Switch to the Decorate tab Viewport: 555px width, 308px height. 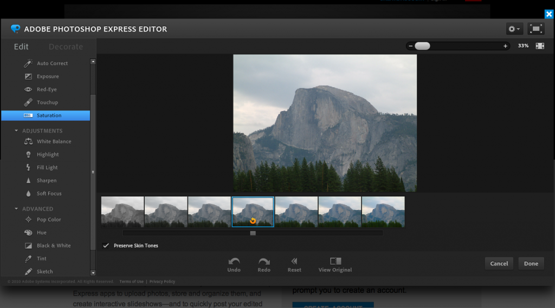pos(66,47)
